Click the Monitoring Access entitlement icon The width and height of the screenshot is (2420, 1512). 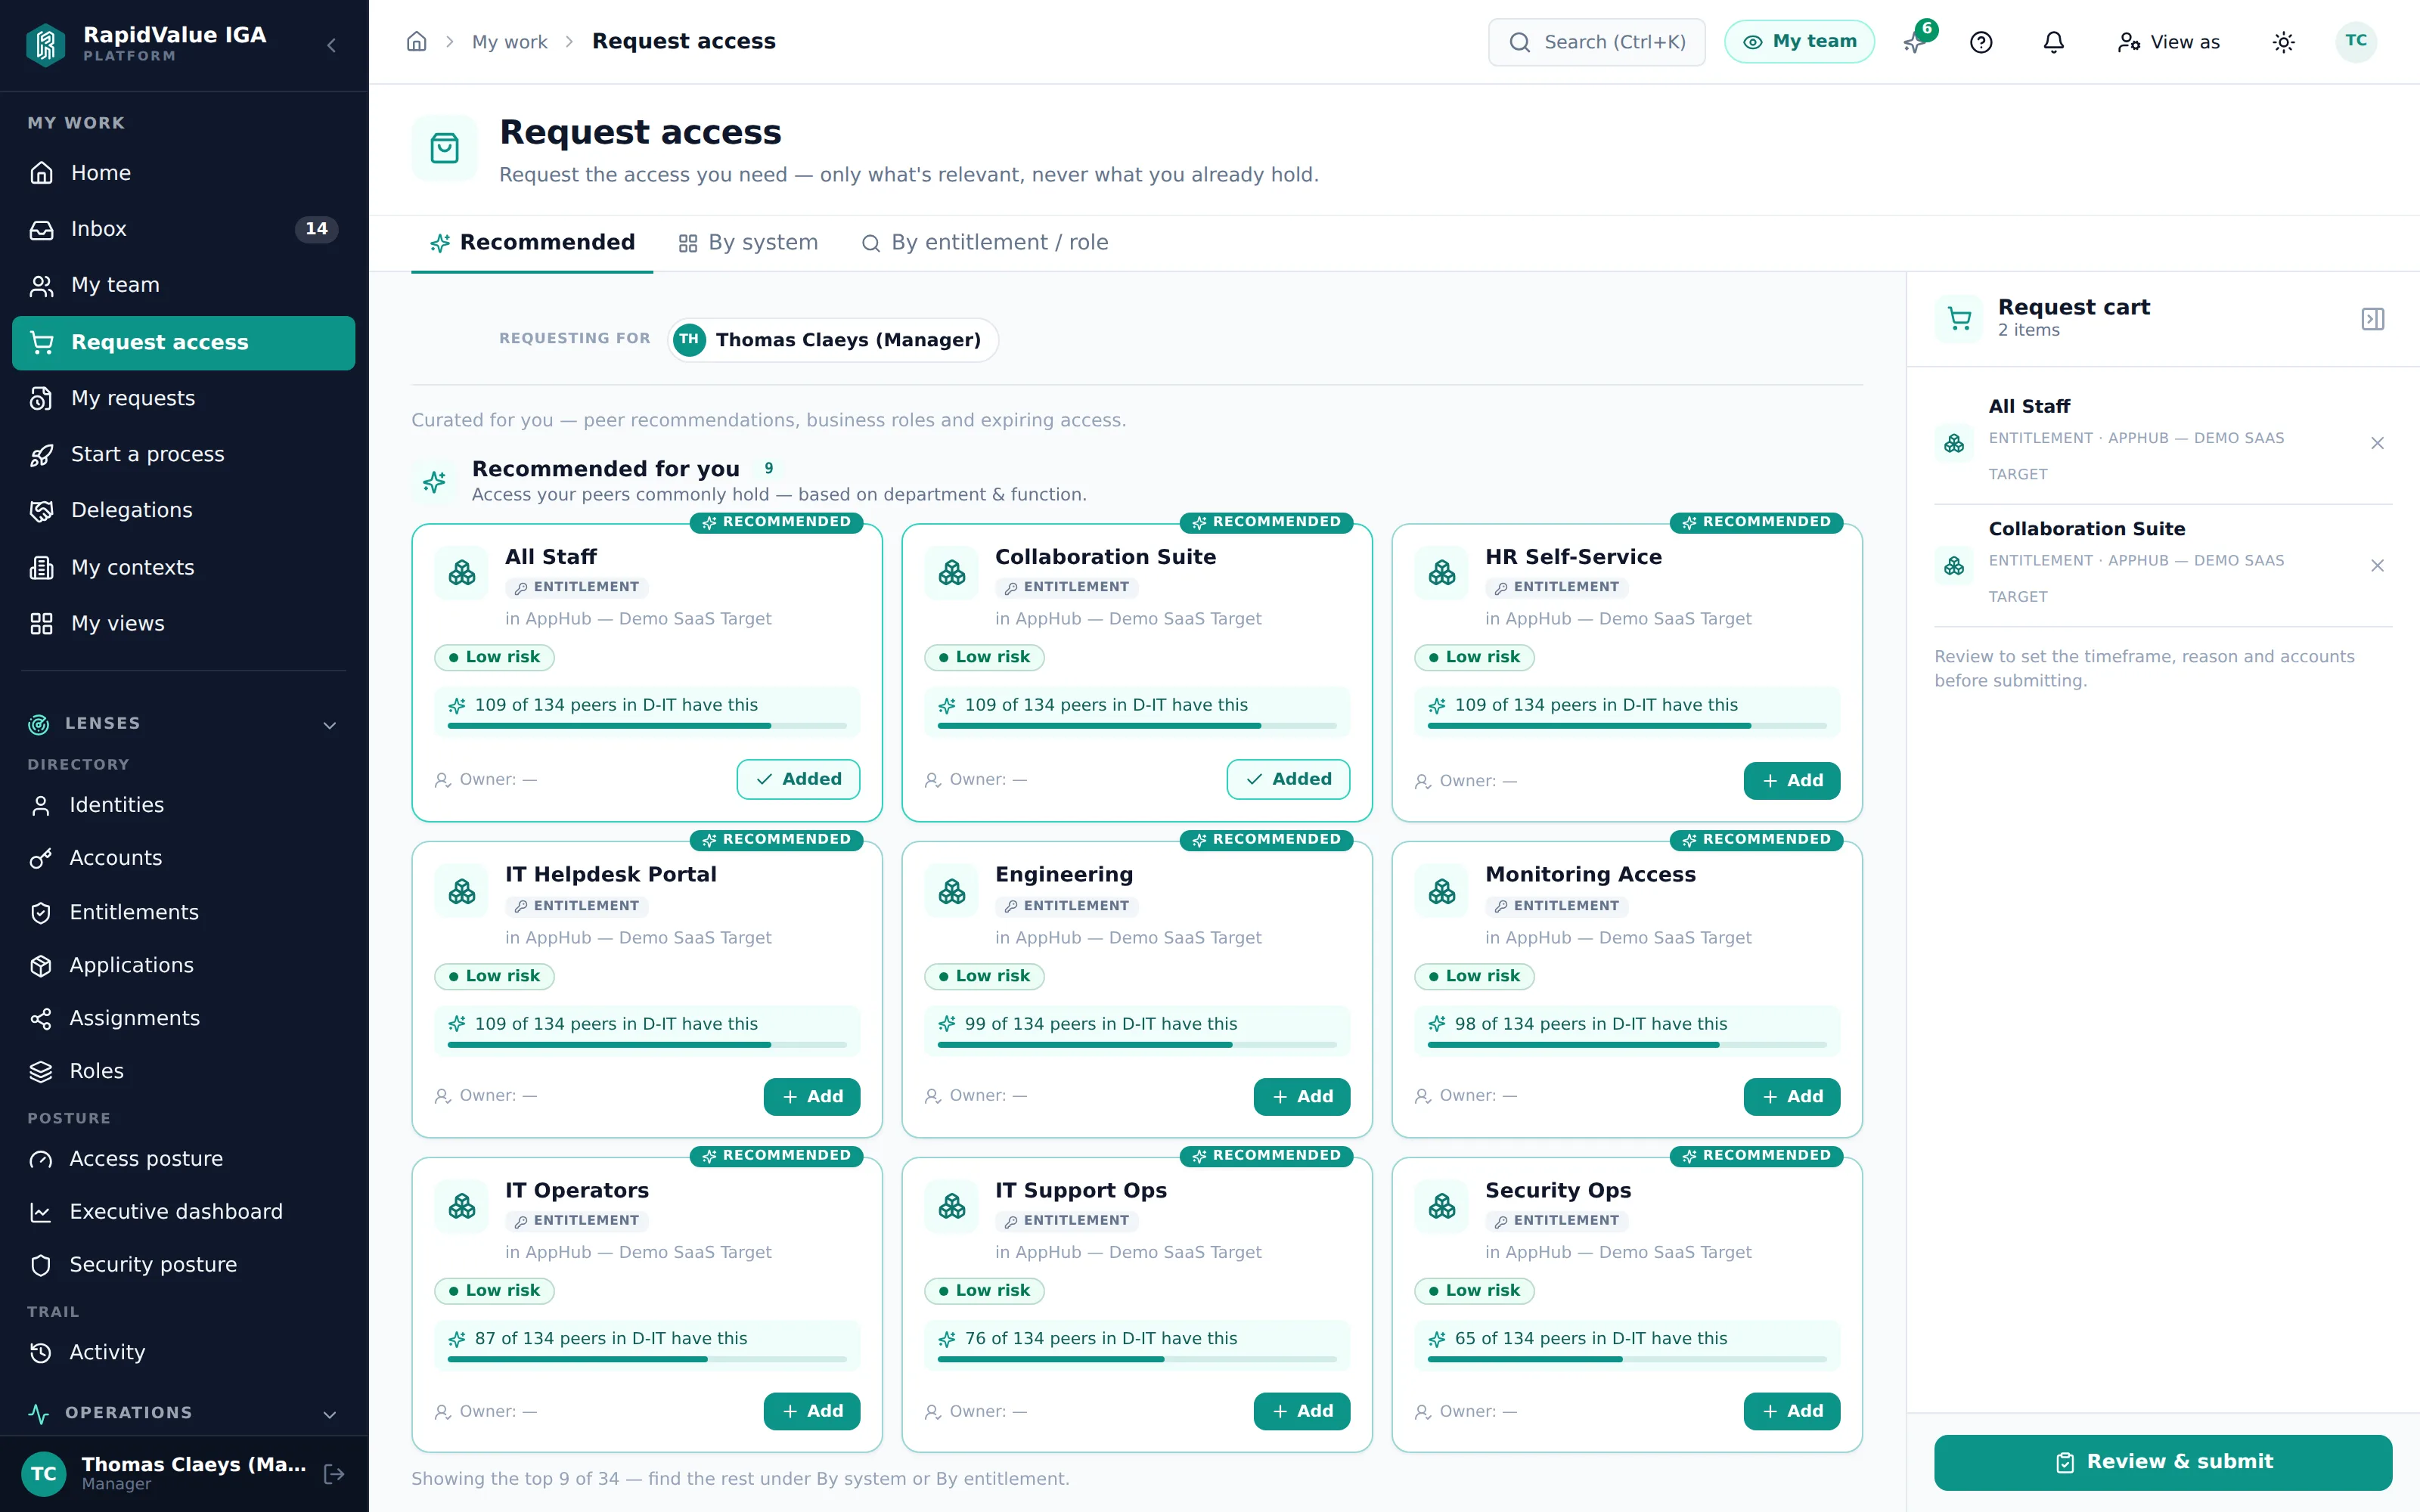coord(1442,891)
